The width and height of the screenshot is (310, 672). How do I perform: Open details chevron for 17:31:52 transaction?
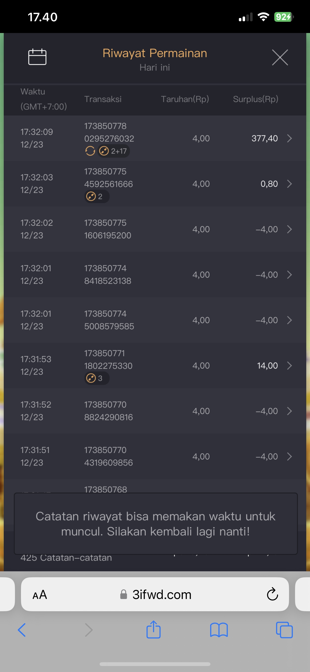tap(289, 411)
